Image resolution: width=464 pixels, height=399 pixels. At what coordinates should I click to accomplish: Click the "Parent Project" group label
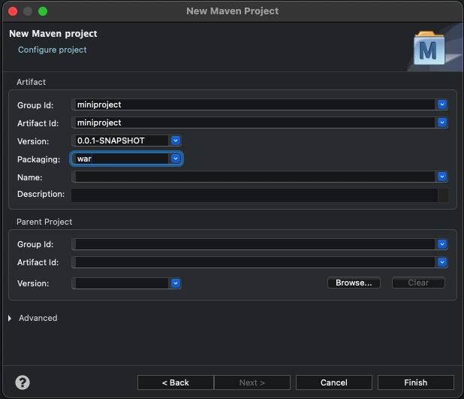tap(44, 222)
